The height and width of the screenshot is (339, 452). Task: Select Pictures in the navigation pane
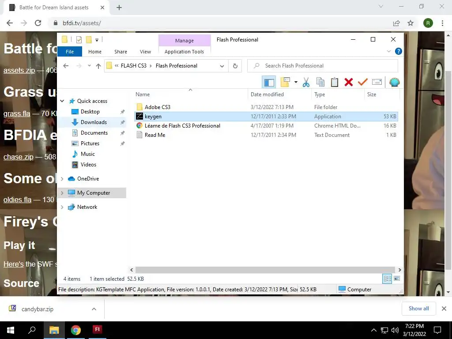point(90,143)
